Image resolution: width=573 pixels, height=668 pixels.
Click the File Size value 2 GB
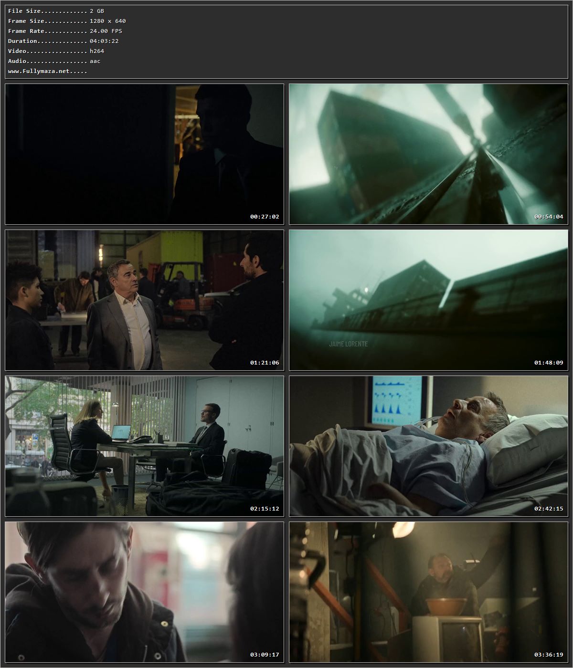(97, 11)
